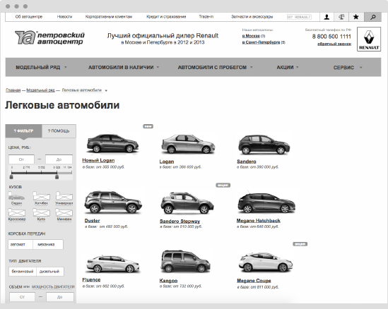Select the Минивэн body type icon
Screen dimensions: 388x309
[x=64, y=212]
